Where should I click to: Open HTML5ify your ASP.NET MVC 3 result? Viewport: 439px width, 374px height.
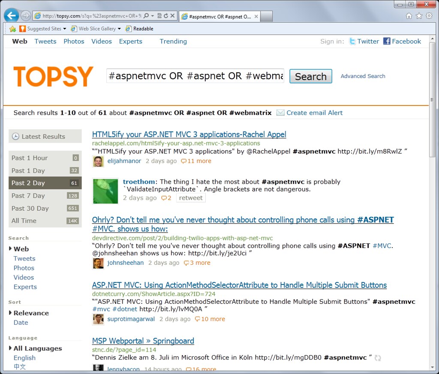tap(189, 135)
